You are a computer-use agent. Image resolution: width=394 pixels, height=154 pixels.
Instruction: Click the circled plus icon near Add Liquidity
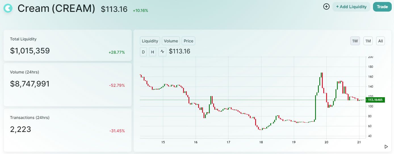[x=326, y=6]
